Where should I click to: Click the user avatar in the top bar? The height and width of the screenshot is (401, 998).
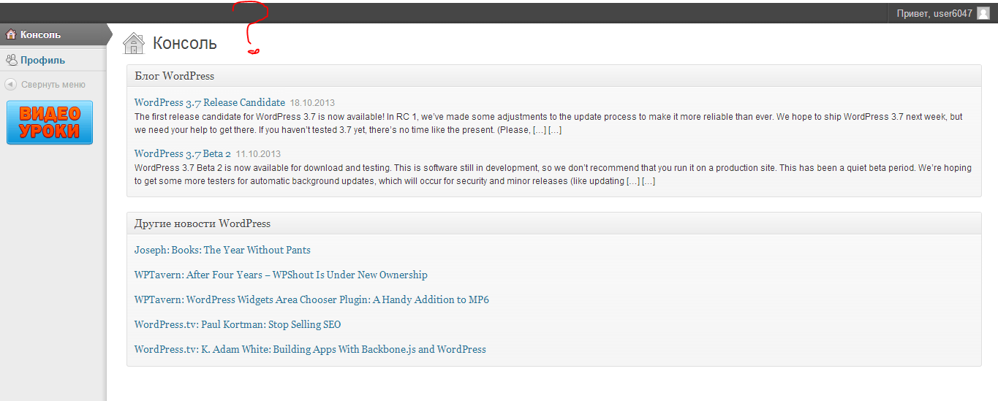click(x=983, y=13)
